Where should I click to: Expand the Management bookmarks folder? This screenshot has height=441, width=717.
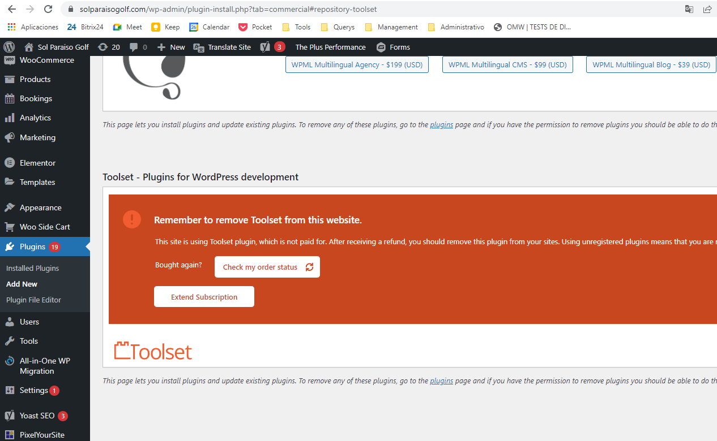pos(392,27)
